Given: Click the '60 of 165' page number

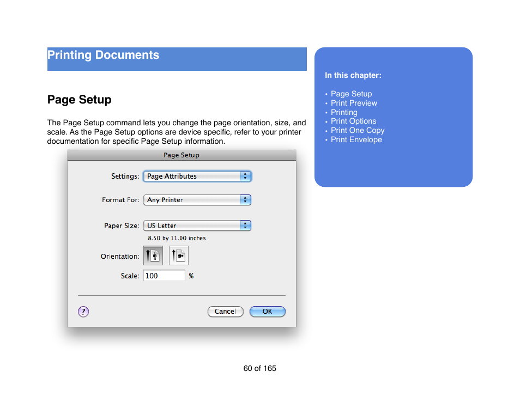Looking at the screenshot, I should point(259,369).
